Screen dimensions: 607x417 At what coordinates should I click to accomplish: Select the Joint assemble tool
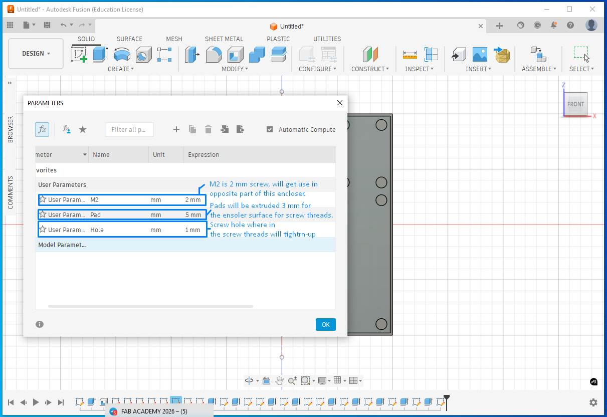coord(538,54)
